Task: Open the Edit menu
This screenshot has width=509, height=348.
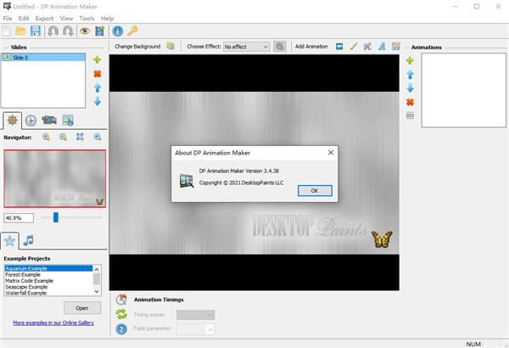Action: pyautogui.click(x=24, y=18)
